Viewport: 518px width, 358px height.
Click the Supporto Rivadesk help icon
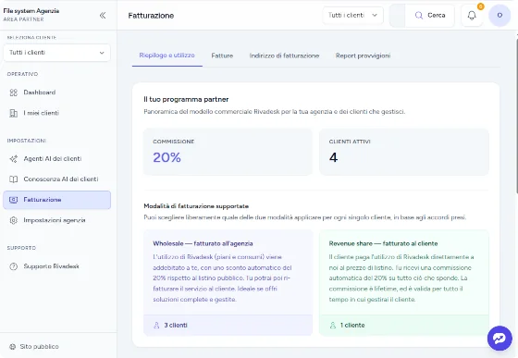coord(14,266)
